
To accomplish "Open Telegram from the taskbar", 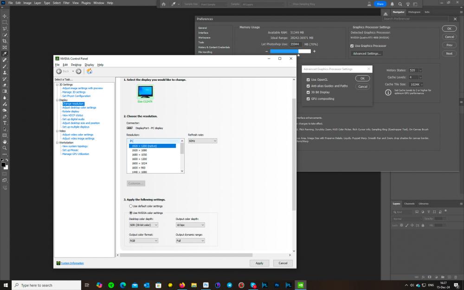I will click(x=229, y=285).
